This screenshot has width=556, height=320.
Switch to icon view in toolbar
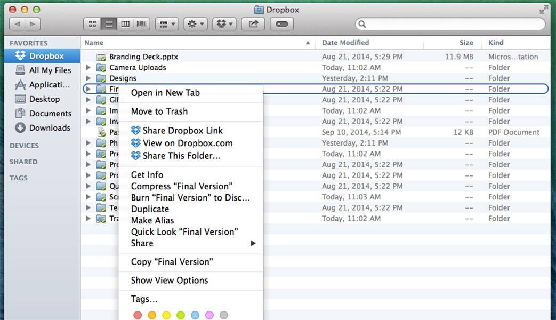tap(92, 24)
